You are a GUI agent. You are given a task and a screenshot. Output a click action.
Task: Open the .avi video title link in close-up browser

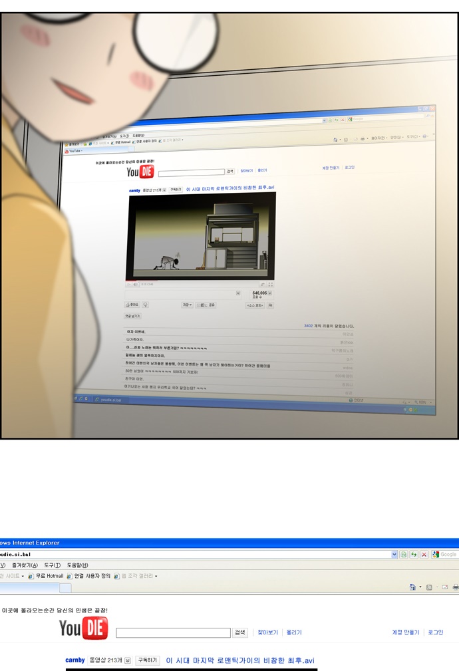point(240,660)
